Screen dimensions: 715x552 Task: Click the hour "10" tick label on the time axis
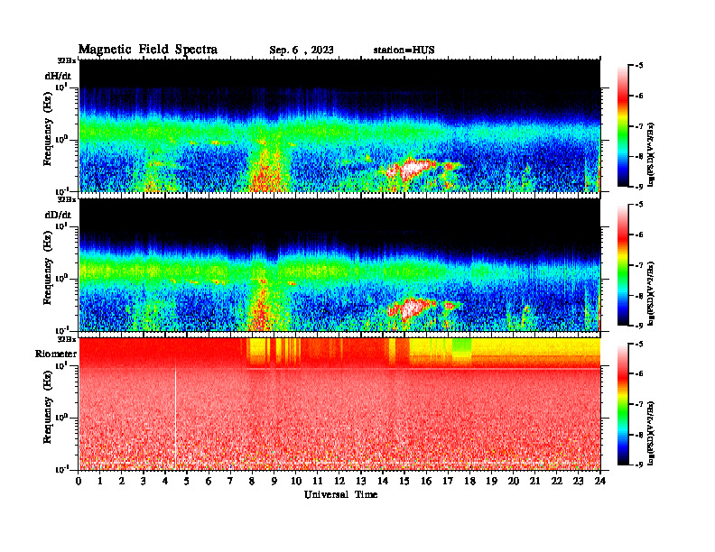point(295,482)
